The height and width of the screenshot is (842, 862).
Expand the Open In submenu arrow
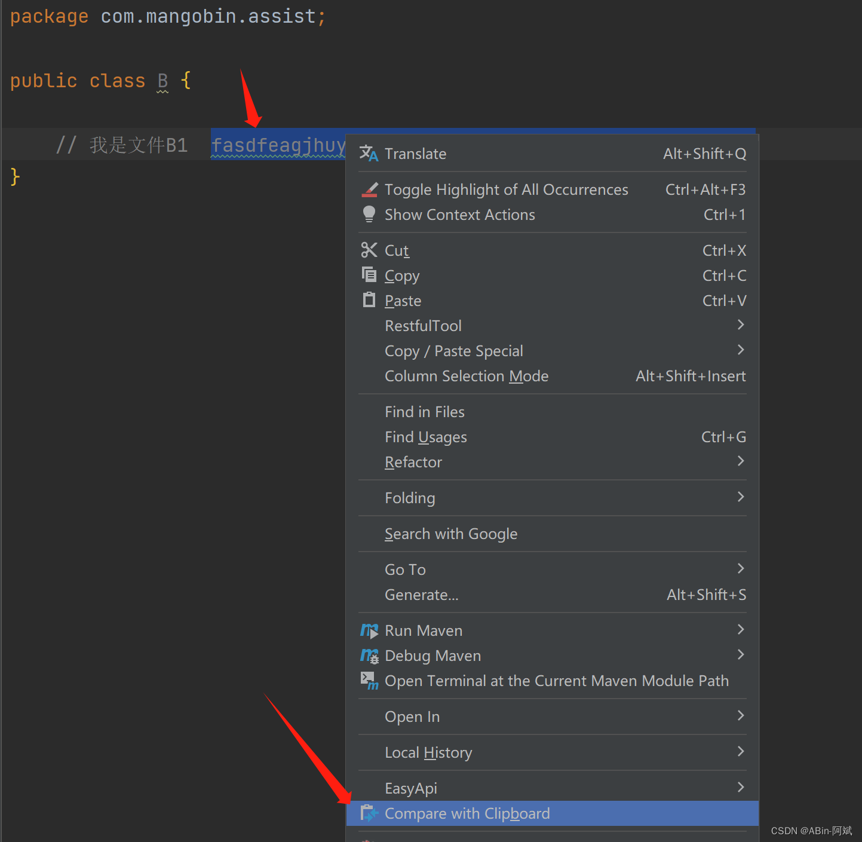point(741,715)
